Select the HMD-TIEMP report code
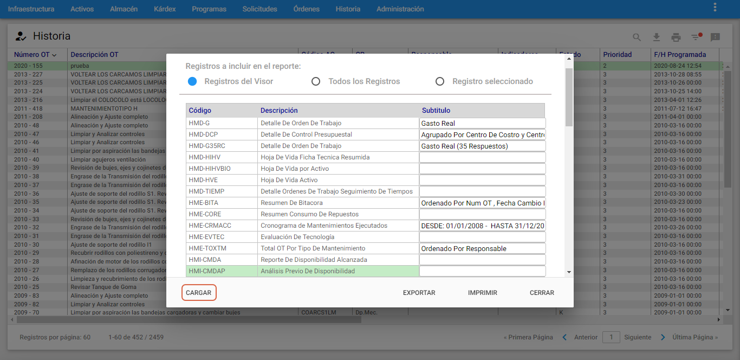740x360 pixels. point(206,191)
